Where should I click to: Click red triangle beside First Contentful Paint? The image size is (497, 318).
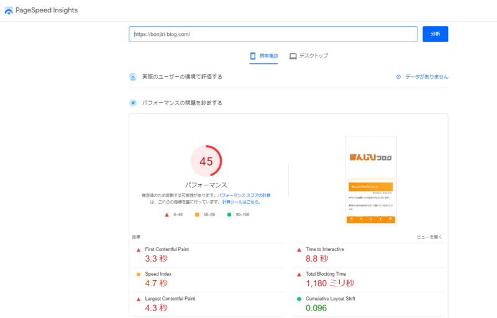coord(138,250)
